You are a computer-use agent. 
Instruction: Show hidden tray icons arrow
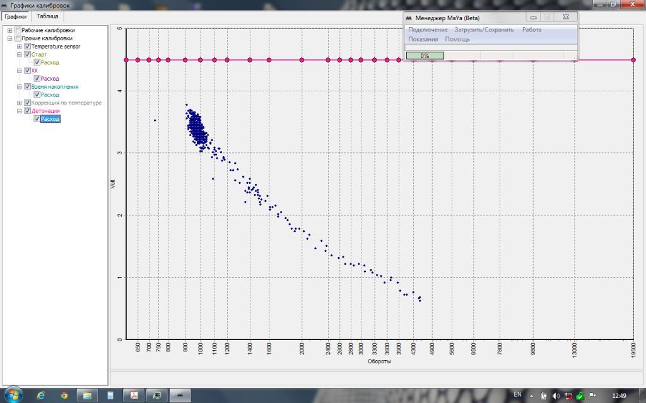click(x=531, y=396)
